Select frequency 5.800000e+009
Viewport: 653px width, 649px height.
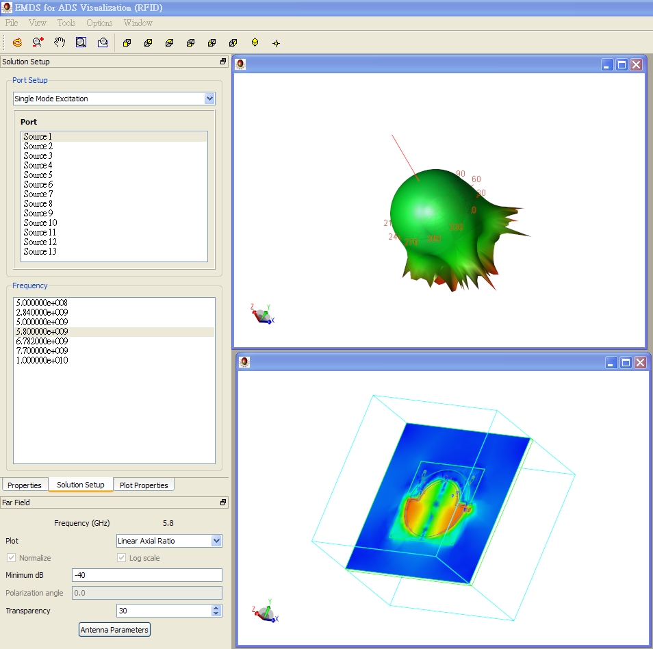pyautogui.click(x=114, y=331)
